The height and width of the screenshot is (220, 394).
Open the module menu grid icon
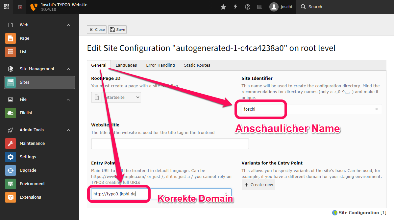pos(6,7)
